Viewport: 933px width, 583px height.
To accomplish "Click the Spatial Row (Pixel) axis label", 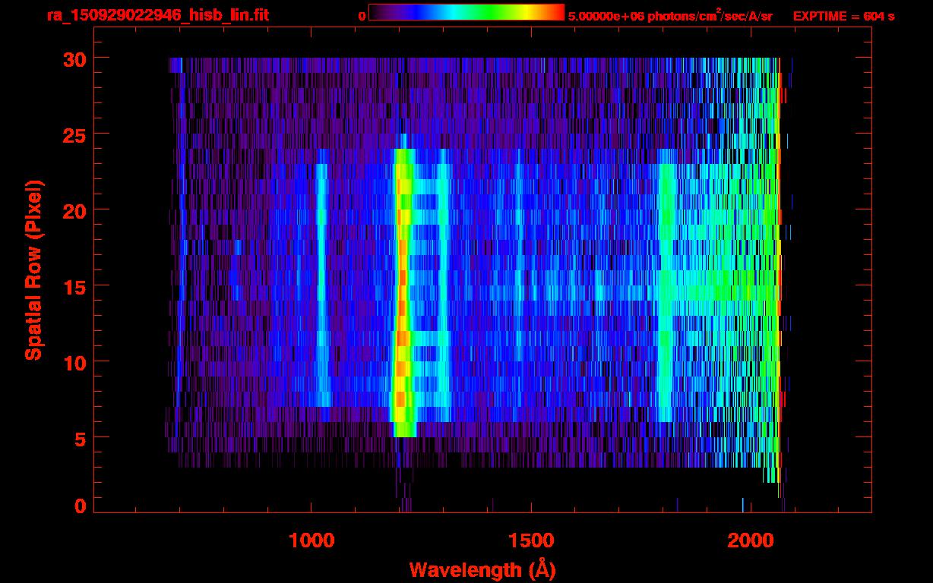I will (33, 269).
